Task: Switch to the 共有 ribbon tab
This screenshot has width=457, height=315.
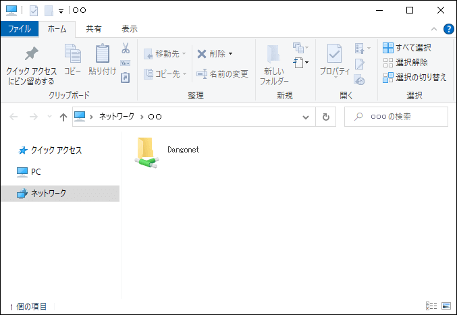Action: [x=94, y=29]
